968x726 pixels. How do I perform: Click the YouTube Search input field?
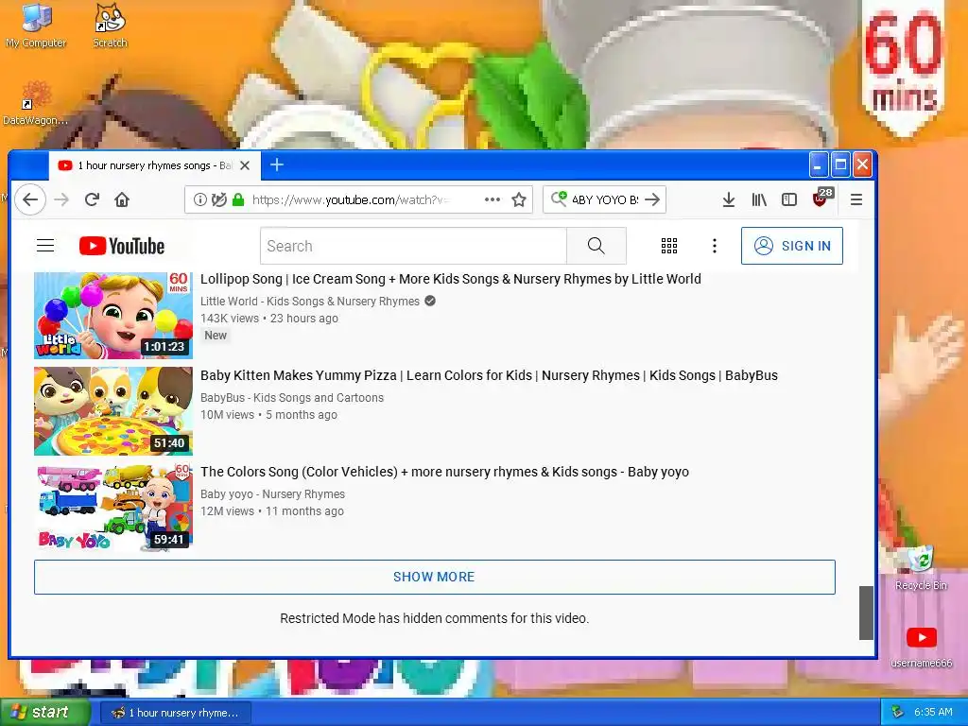pyautogui.click(x=413, y=246)
